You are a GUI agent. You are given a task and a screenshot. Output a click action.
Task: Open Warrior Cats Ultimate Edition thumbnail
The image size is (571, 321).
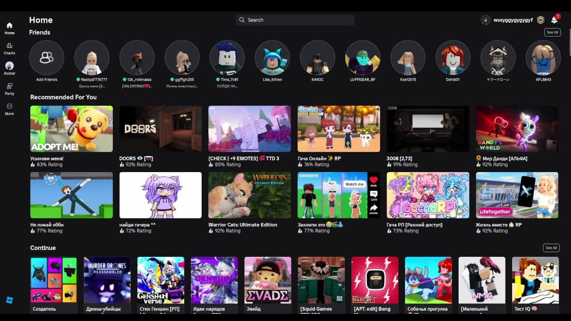click(249, 195)
